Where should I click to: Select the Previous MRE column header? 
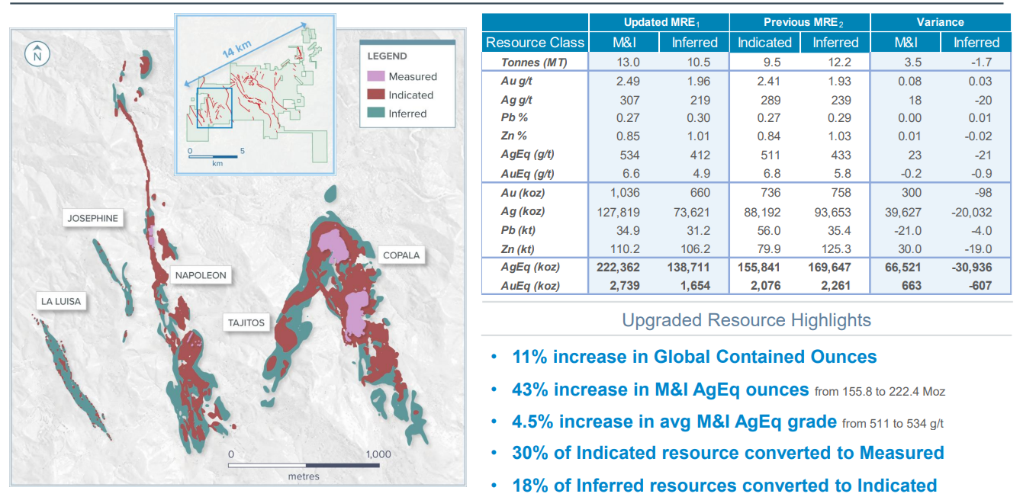799,22
